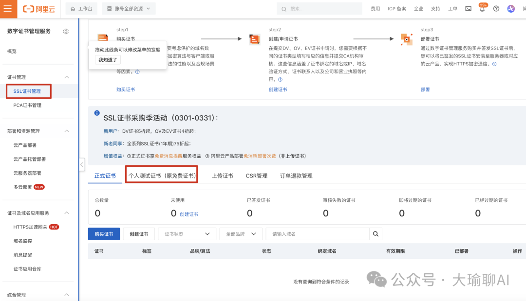The image size is (526, 301).
Task: Switch to the 正式证书 tab
Action: pyautogui.click(x=105, y=176)
